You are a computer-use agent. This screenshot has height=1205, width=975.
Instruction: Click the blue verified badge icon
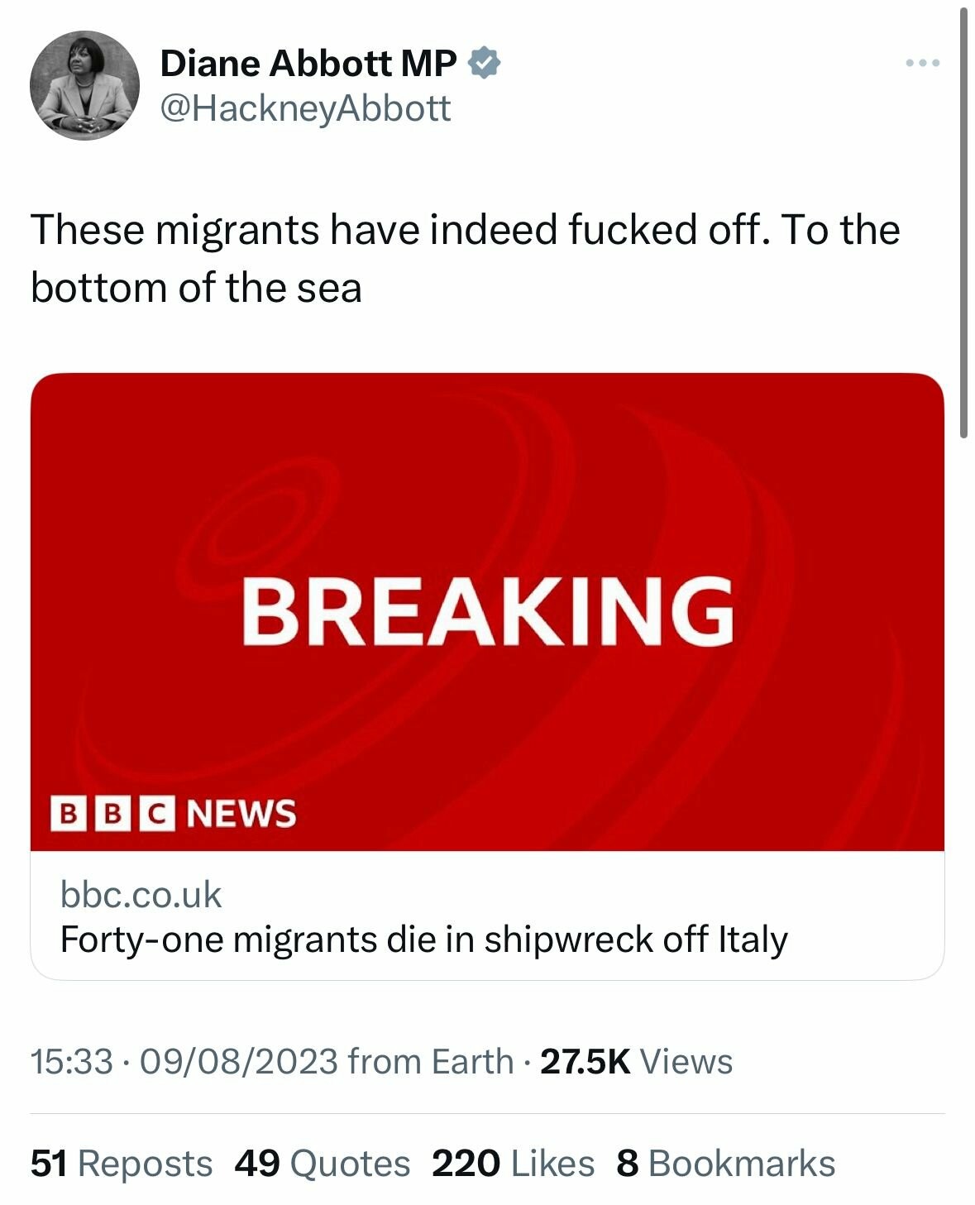[x=485, y=63]
